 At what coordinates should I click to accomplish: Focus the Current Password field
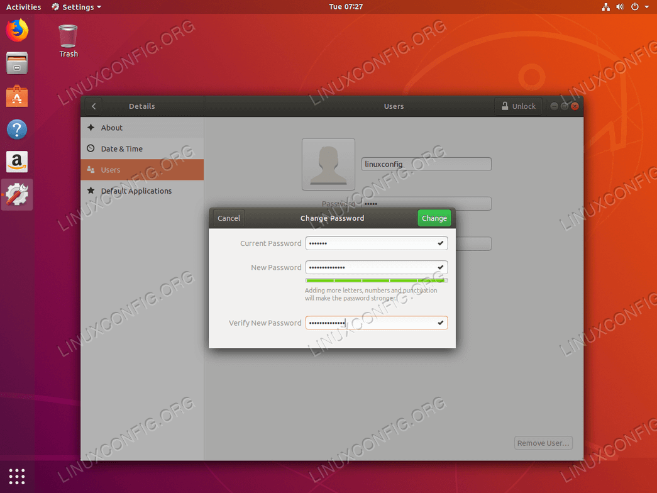[376, 243]
